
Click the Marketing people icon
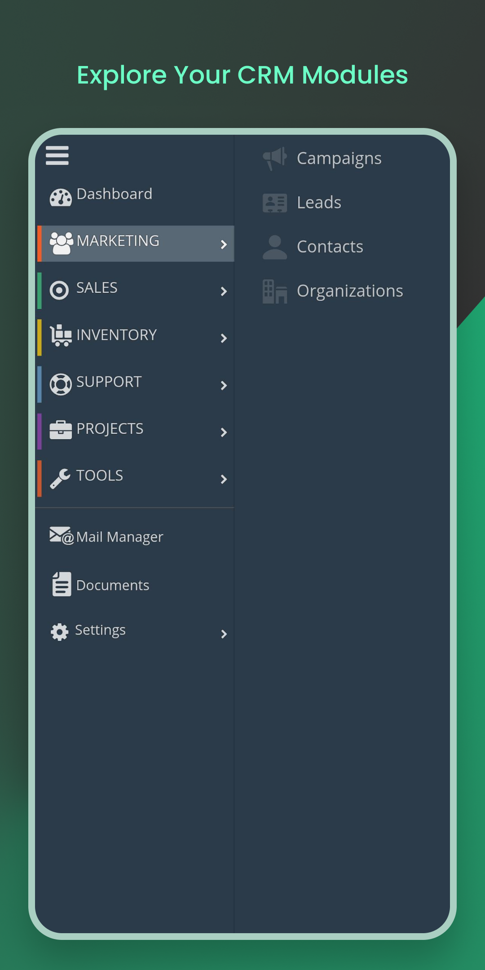[62, 243]
